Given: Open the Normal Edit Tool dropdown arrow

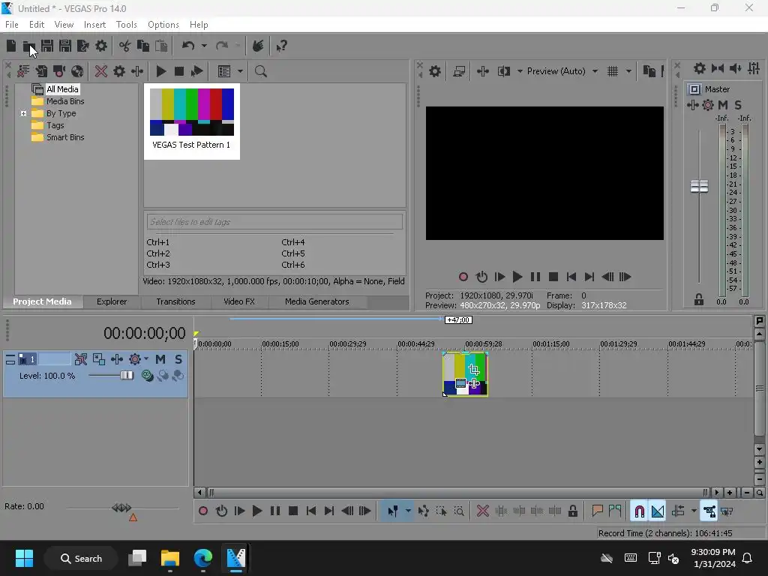Looking at the screenshot, I should pyautogui.click(x=408, y=511).
